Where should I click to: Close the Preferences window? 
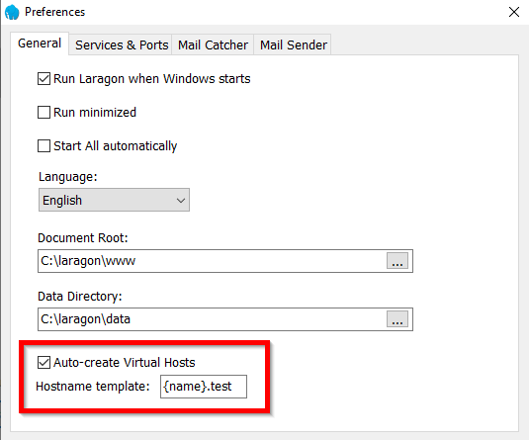(x=514, y=12)
